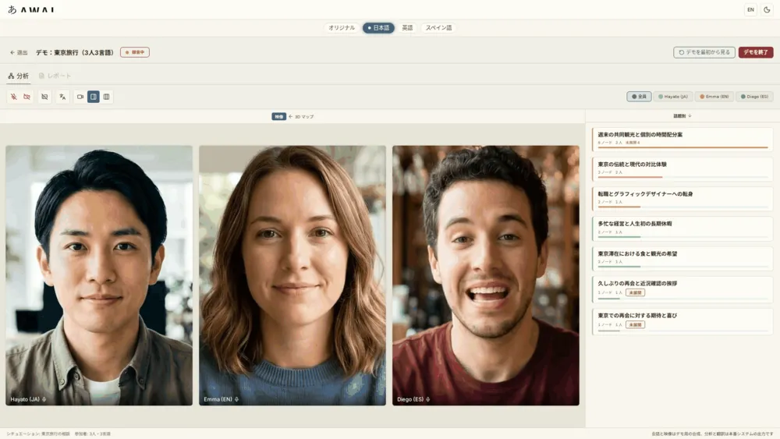The image size is (780, 439).
Task: Select the 日本語 language option
Action: click(x=378, y=28)
